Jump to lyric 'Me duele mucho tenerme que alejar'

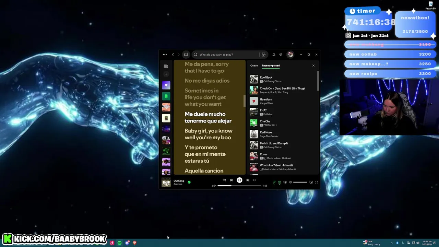(x=208, y=117)
